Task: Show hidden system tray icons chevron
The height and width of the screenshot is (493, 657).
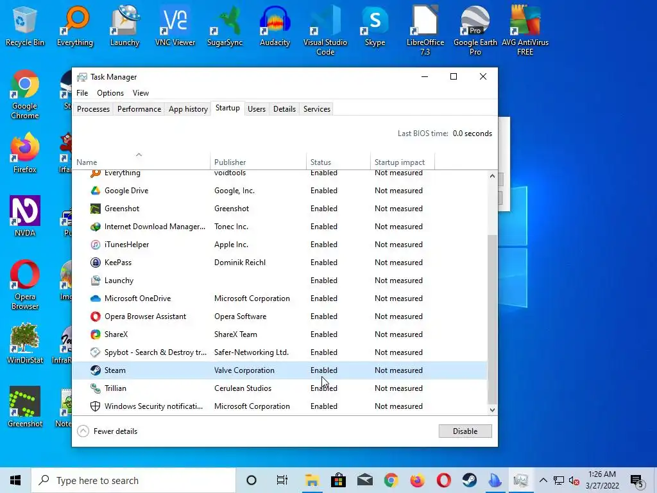Action: [x=543, y=480]
